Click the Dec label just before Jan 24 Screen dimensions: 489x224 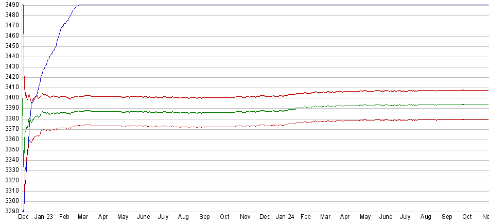point(265,217)
